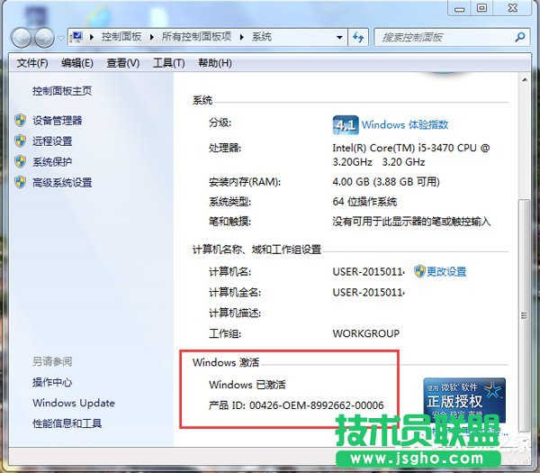Click the vertical scrollbar thumb
Image resolution: width=540 pixels, height=473 pixels.
(525, 315)
